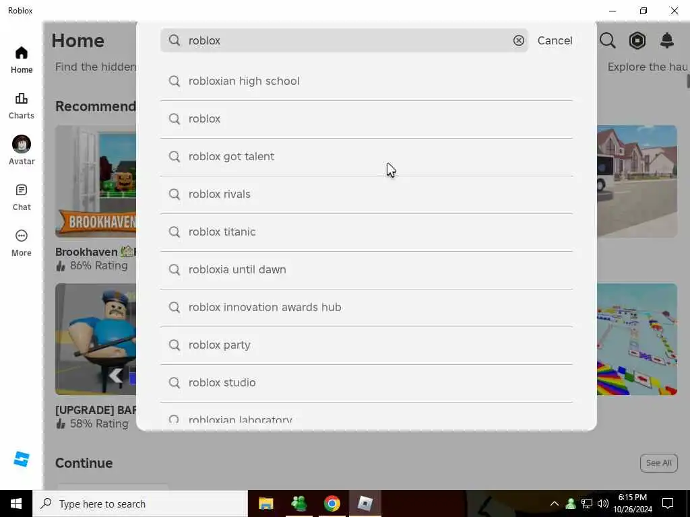Click the network icon in the system tray
Image resolution: width=690 pixels, height=517 pixels.
tap(587, 504)
